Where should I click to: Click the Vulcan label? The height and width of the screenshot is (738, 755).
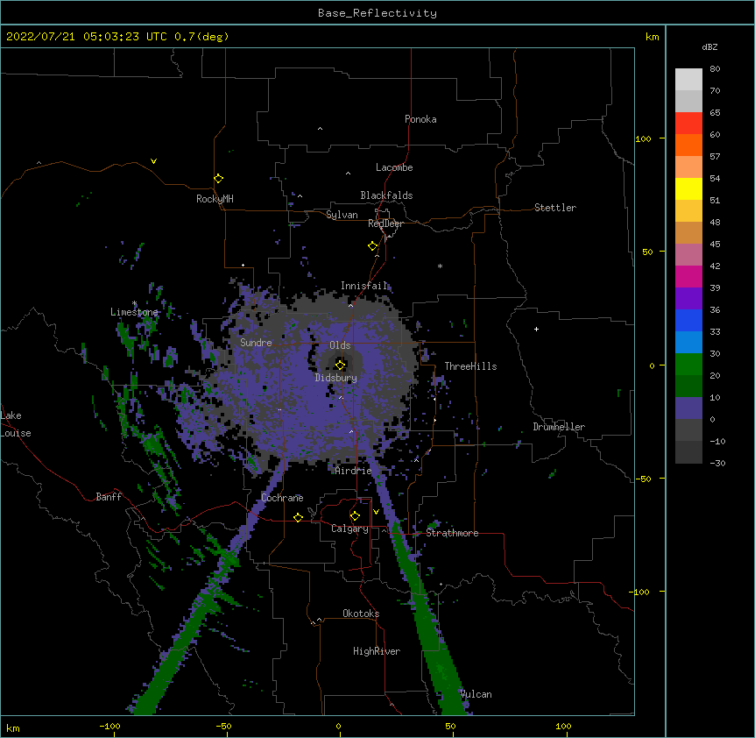(476, 694)
